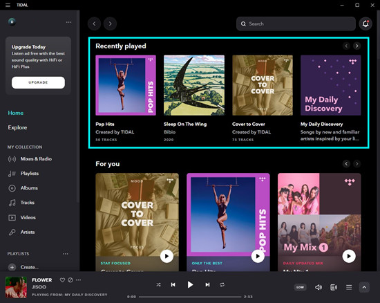Screen dimensions: 380x303
Task: Go back with the left navigation arrow
Action: pos(94,24)
